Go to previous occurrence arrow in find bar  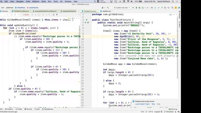(32, 15)
